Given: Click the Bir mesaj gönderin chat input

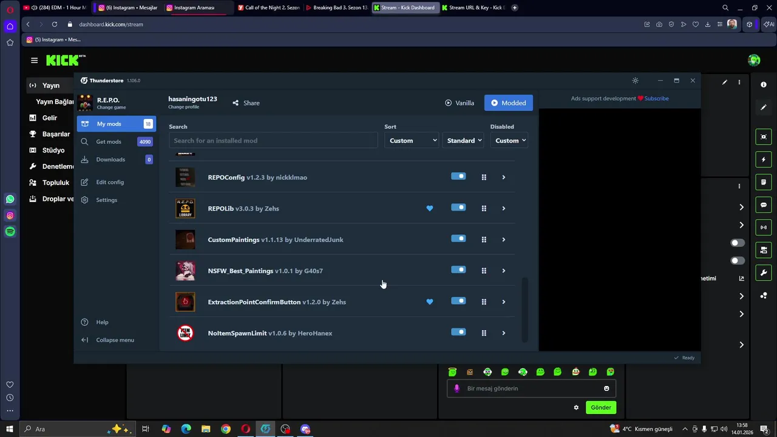Looking at the screenshot, I should [x=531, y=388].
